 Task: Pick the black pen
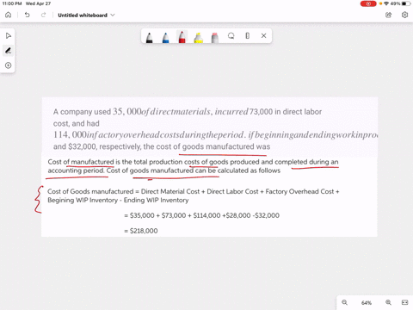point(149,37)
